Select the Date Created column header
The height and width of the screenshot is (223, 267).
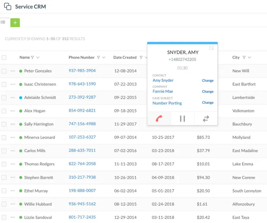click(x=125, y=57)
